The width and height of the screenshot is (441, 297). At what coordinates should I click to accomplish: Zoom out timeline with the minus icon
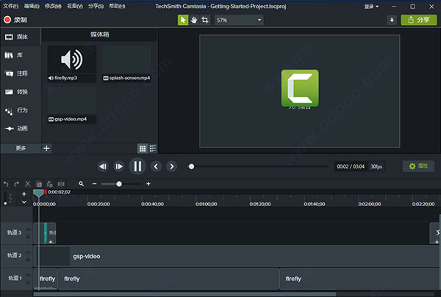pos(94,184)
